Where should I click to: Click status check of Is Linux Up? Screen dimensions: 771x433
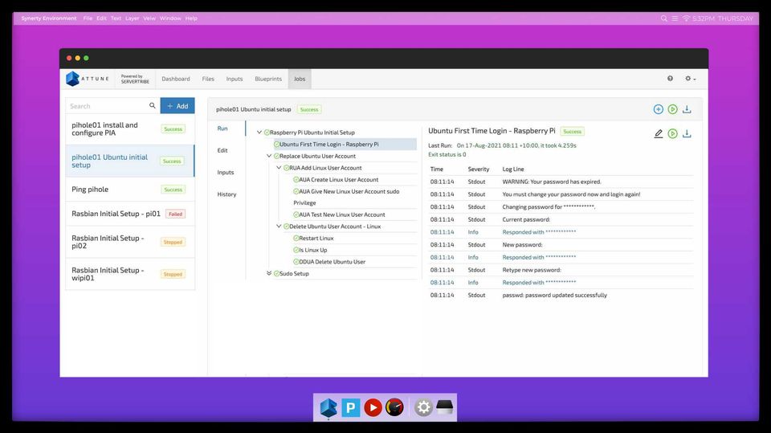[x=296, y=250]
